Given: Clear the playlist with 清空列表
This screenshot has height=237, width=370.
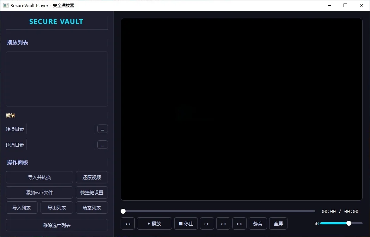Looking at the screenshot, I should (92, 208).
